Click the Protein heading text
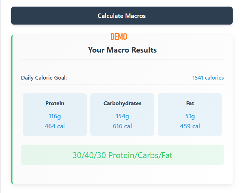The height and width of the screenshot is (193, 242). (x=55, y=103)
